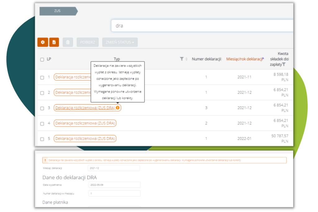Click the sort arrows beside the Typ filter
This screenshot has height=212, width=318.
click(186, 59)
